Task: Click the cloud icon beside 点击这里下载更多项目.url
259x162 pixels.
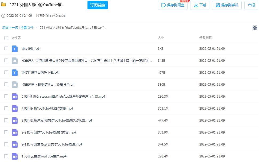Action: tap(15, 85)
